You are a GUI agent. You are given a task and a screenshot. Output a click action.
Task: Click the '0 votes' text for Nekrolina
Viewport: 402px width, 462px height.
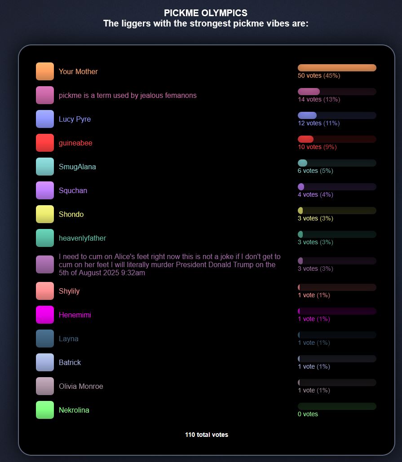coord(308,414)
